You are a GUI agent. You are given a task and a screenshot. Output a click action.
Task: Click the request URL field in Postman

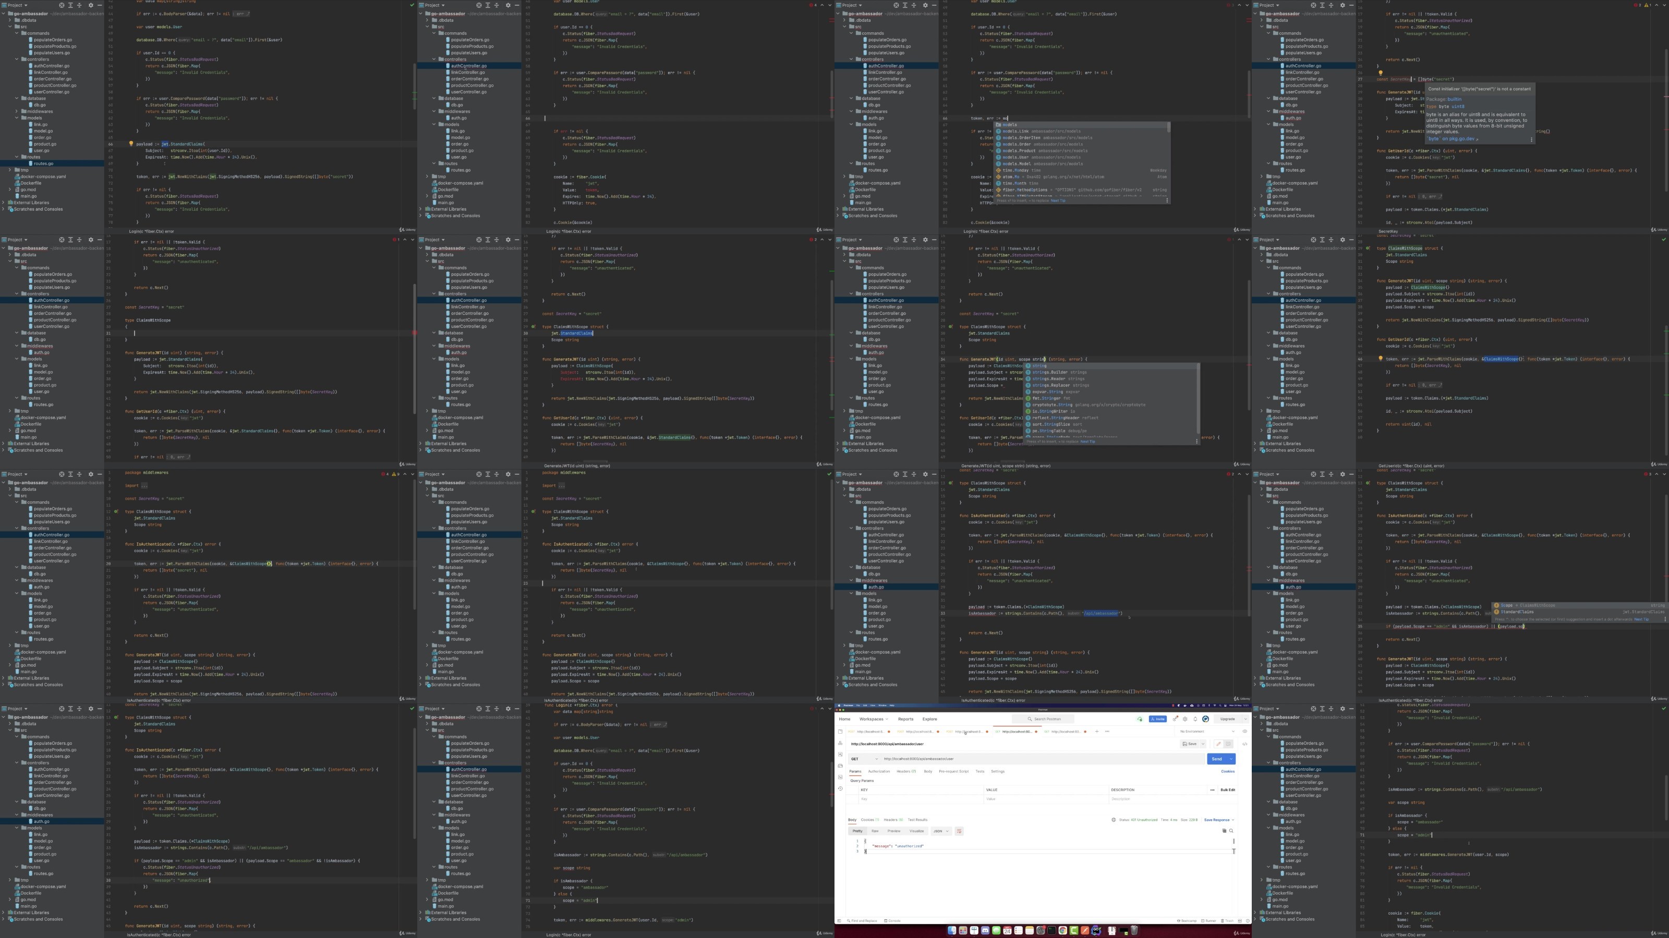(1043, 759)
